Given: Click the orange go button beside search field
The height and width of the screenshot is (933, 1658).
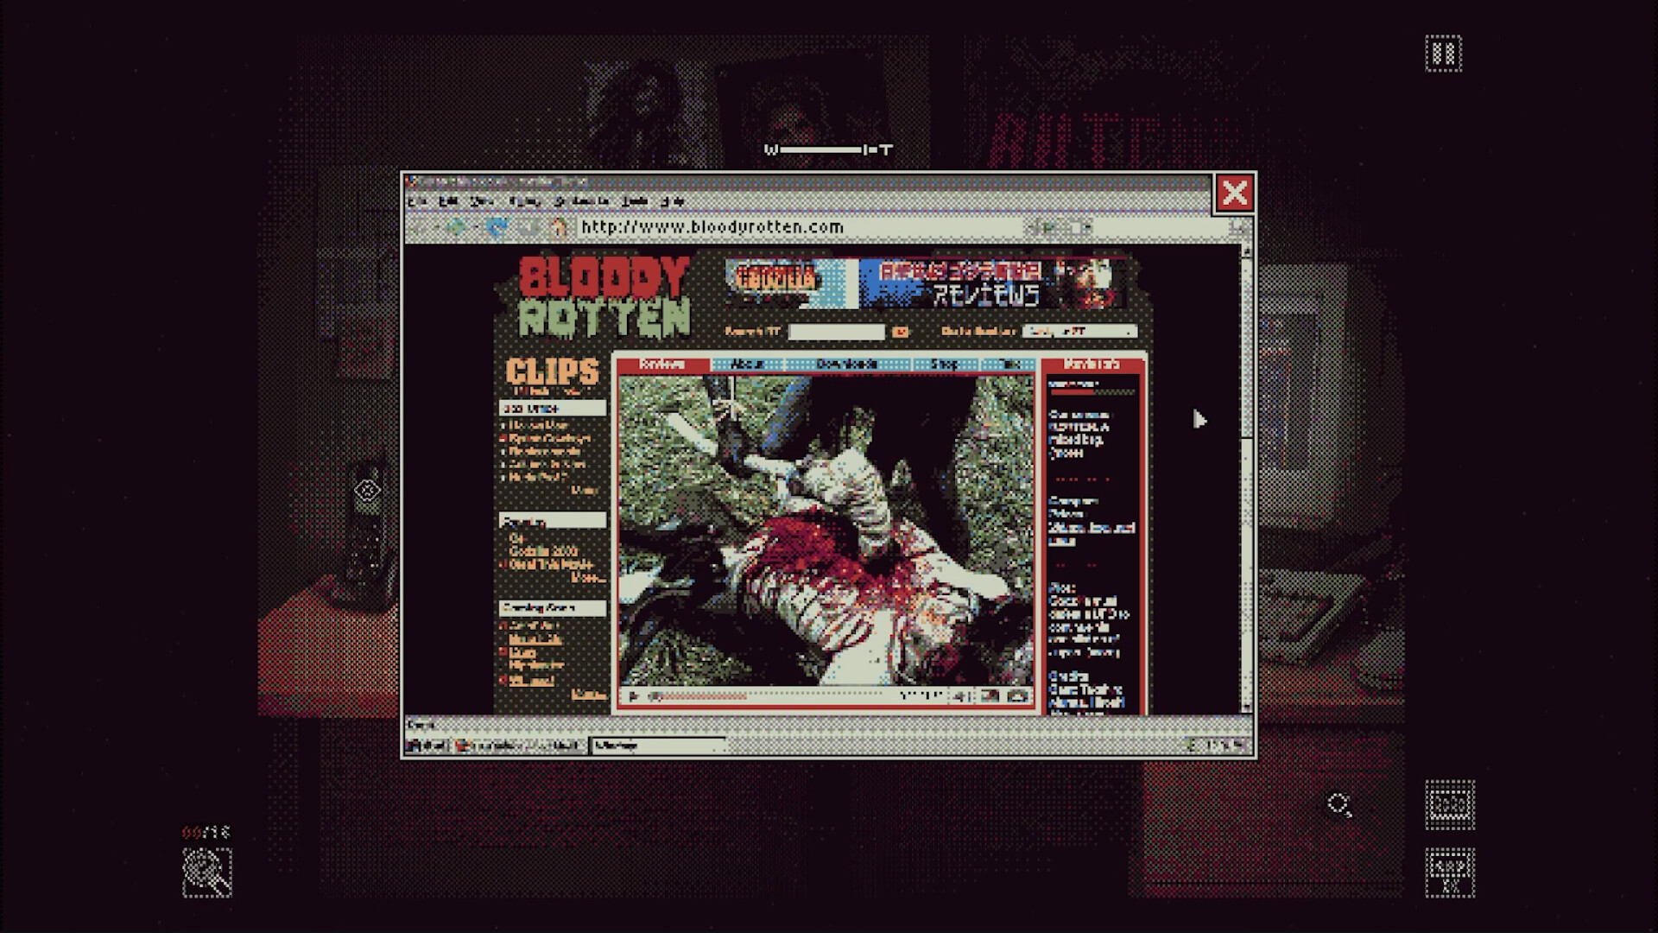Looking at the screenshot, I should point(900,332).
